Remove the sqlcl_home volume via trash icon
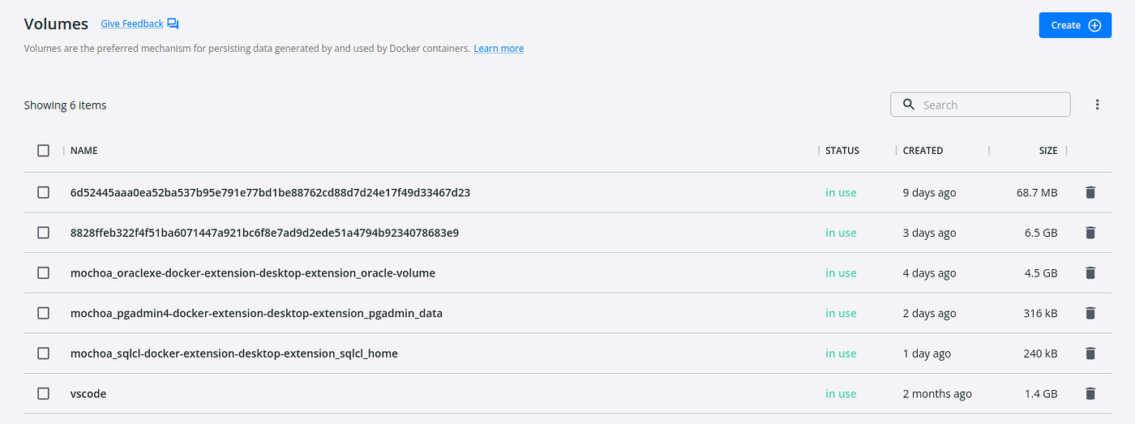The height and width of the screenshot is (424, 1135). tap(1090, 353)
